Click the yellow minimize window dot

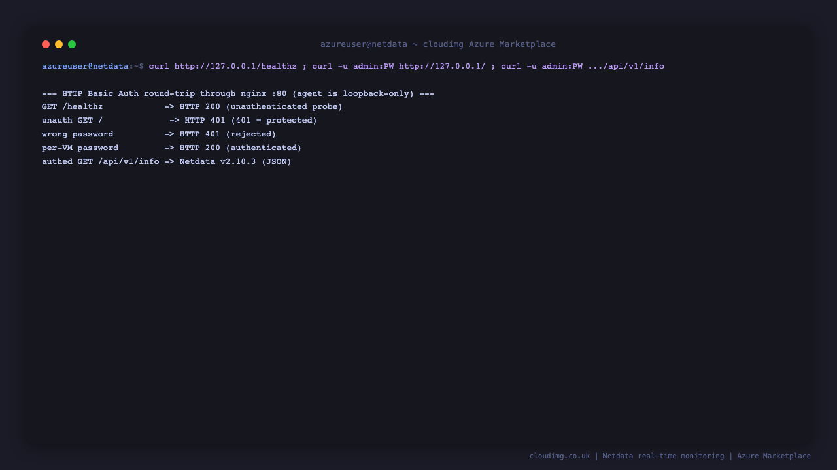[59, 44]
